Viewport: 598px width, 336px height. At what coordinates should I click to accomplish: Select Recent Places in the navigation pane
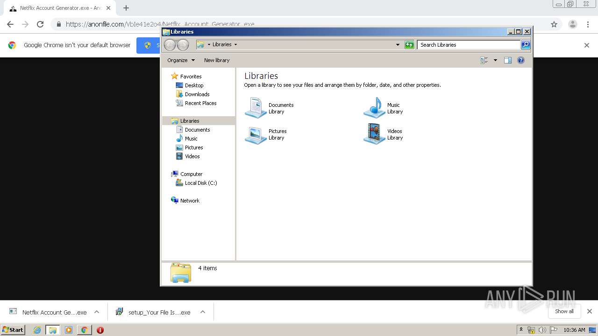click(200, 103)
